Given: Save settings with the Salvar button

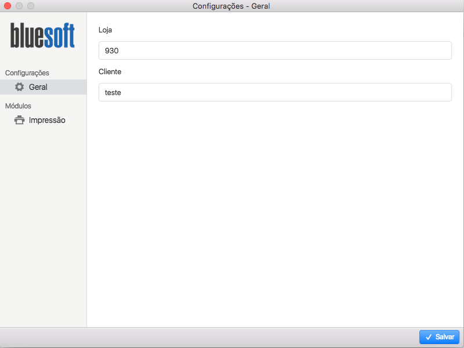Looking at the screenshot, I should (439, 337).
